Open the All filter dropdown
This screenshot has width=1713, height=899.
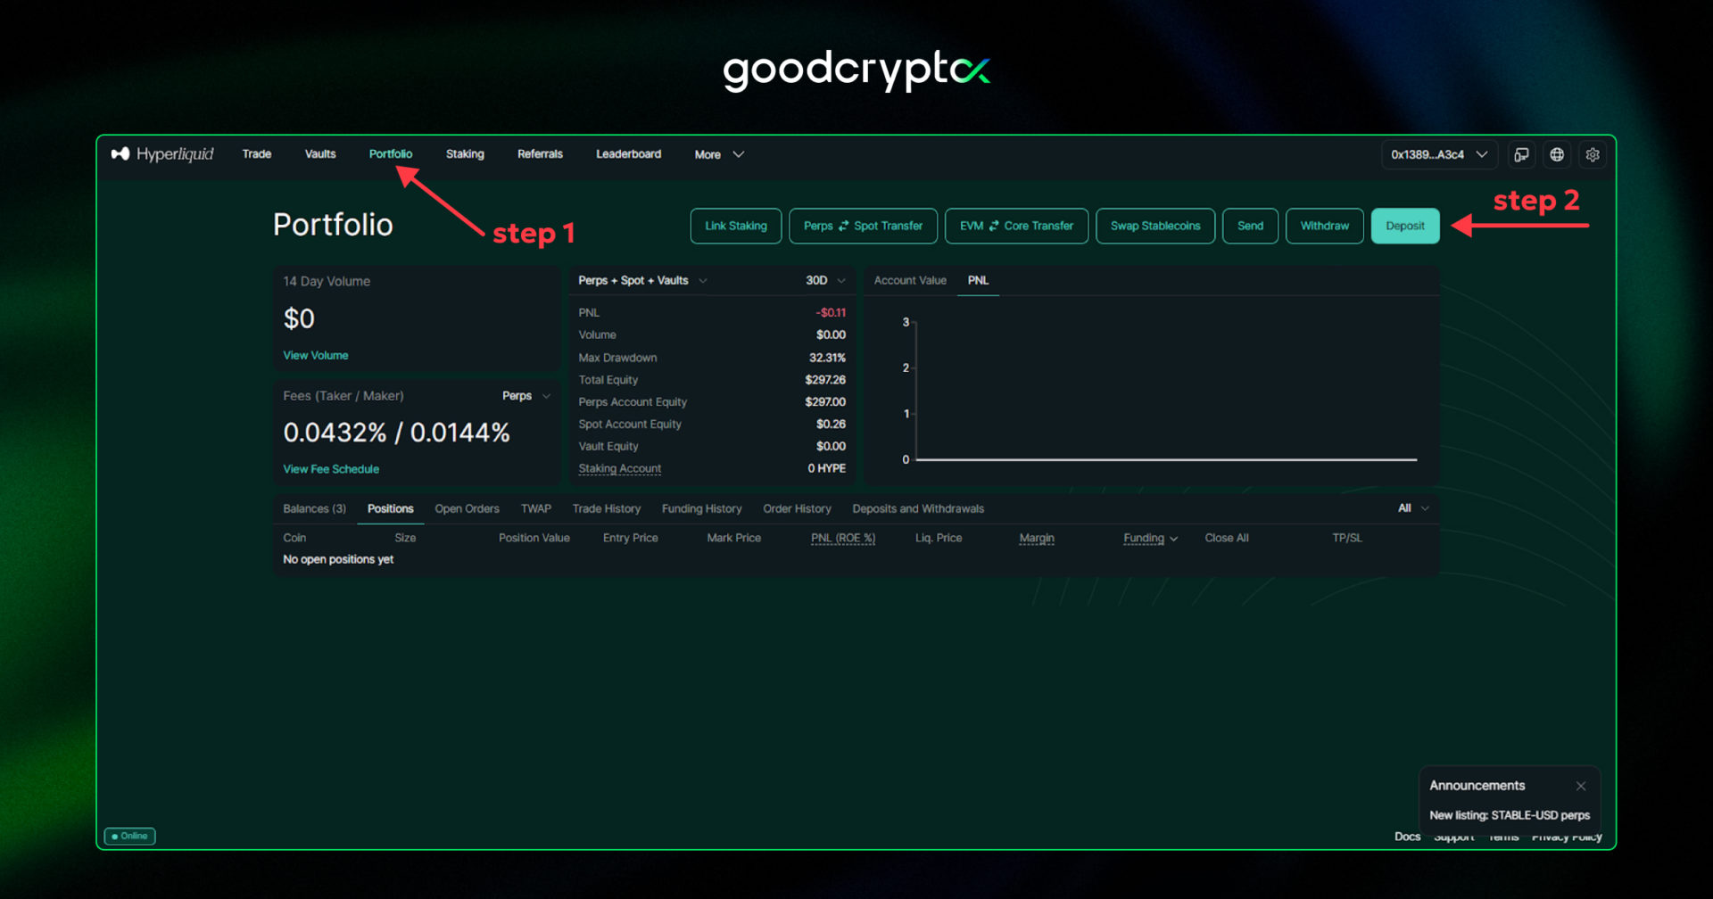point(1412,508)
